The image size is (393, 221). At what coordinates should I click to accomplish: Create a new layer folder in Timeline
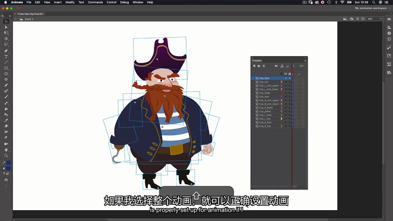[259, 66]
